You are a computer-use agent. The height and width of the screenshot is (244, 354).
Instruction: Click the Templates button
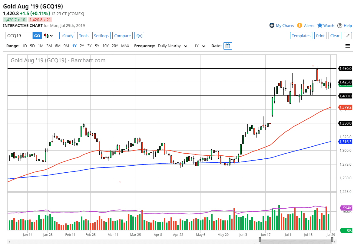[301, 36]
